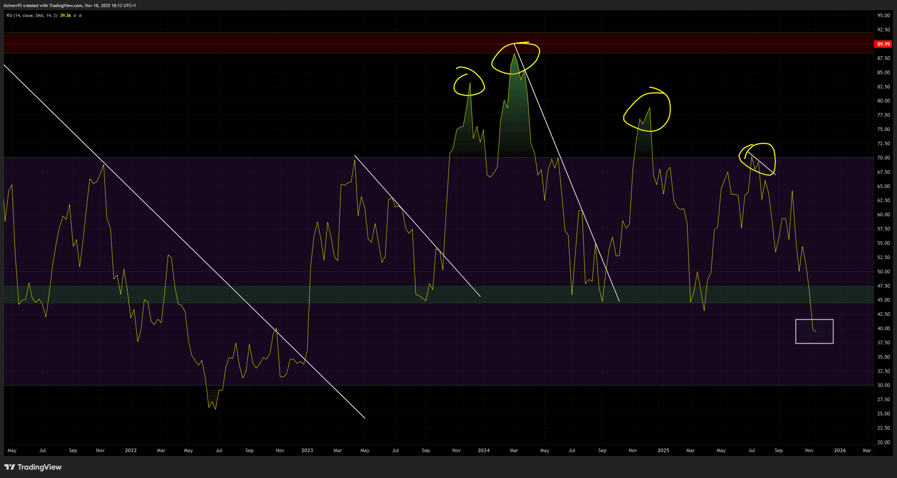Click the 80.00 scale label

tap(883, 101)
